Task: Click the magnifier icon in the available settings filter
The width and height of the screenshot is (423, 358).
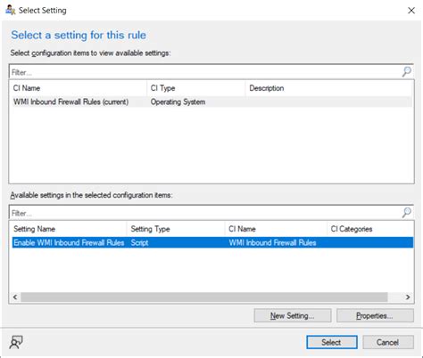Action: point(407,213)
